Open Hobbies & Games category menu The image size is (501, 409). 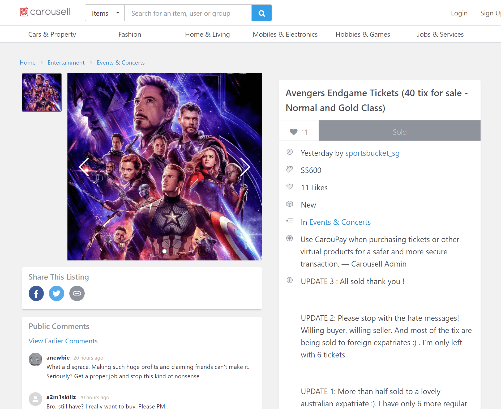tap(362, 34)
